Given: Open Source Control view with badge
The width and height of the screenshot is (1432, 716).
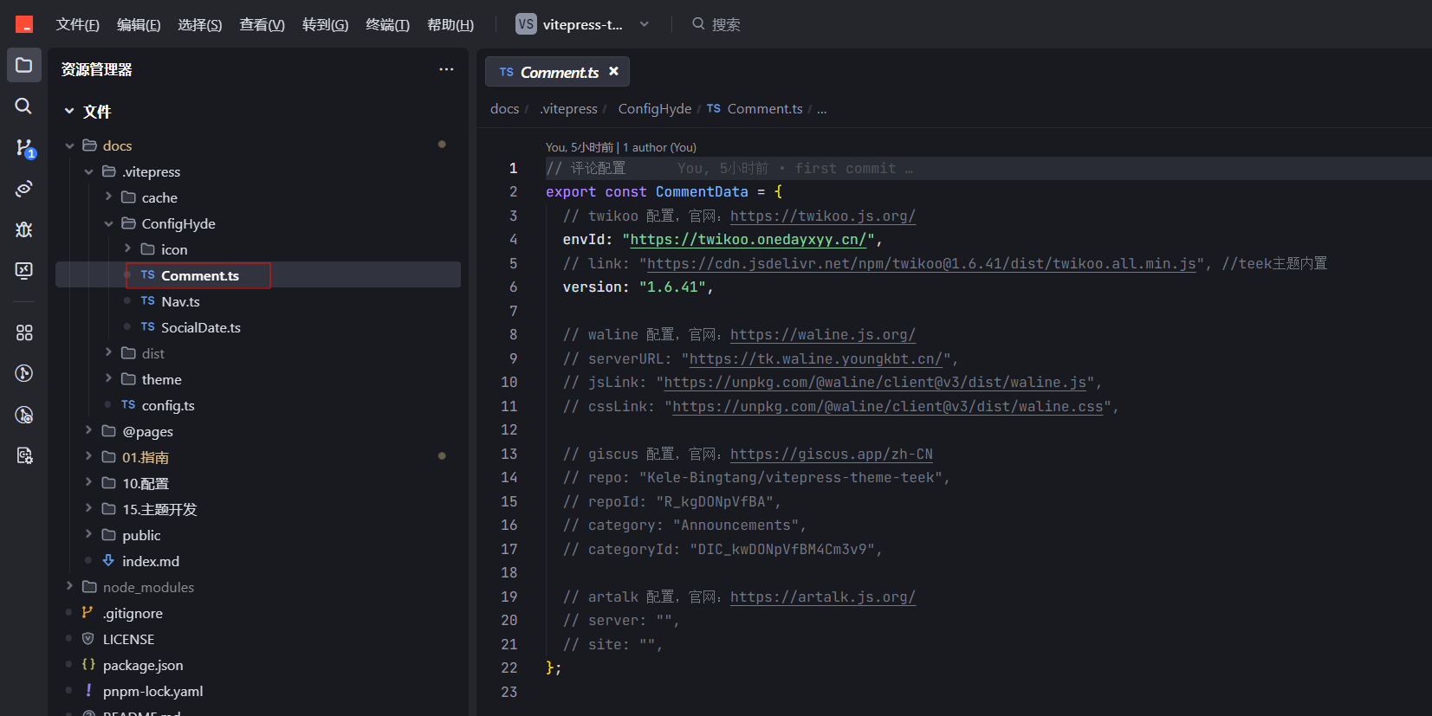Looking at the screenshot, I should (24, 148).
